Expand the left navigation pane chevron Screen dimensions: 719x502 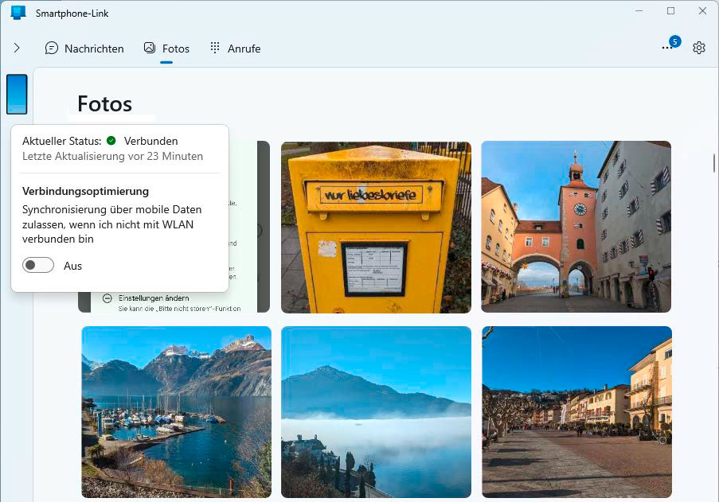click(x=17, y=48)
